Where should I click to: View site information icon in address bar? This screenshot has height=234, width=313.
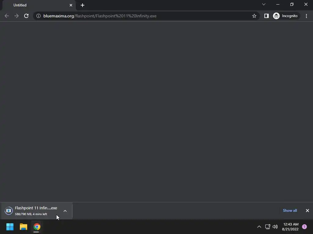tap(38, 16)
